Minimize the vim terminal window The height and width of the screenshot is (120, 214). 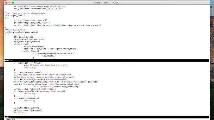(9, 3)
